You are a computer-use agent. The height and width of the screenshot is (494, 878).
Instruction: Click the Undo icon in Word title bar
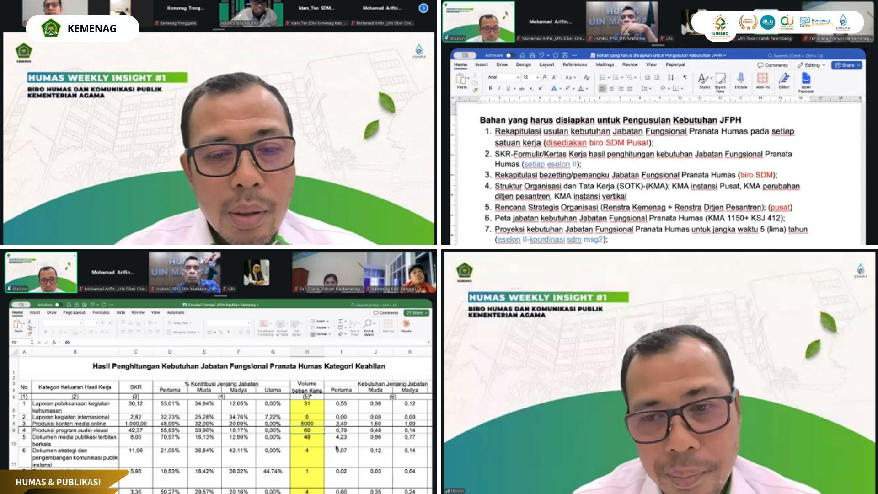point(542,55)
